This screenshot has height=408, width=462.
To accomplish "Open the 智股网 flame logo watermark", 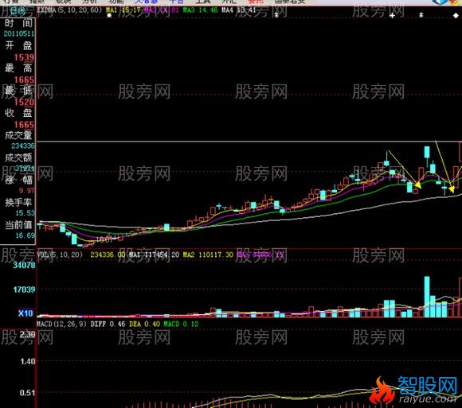I will pos(413,391).
